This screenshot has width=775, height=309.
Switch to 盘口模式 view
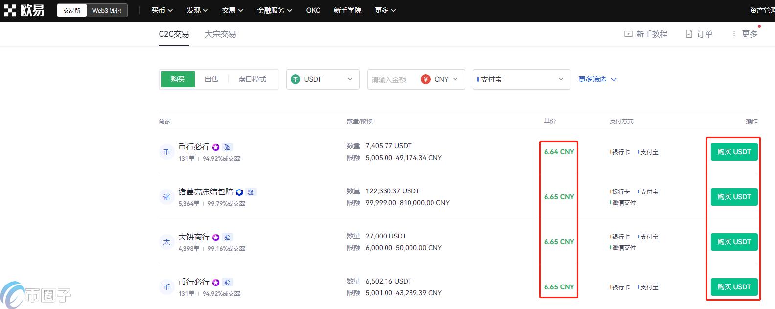(x=252, y=79)
